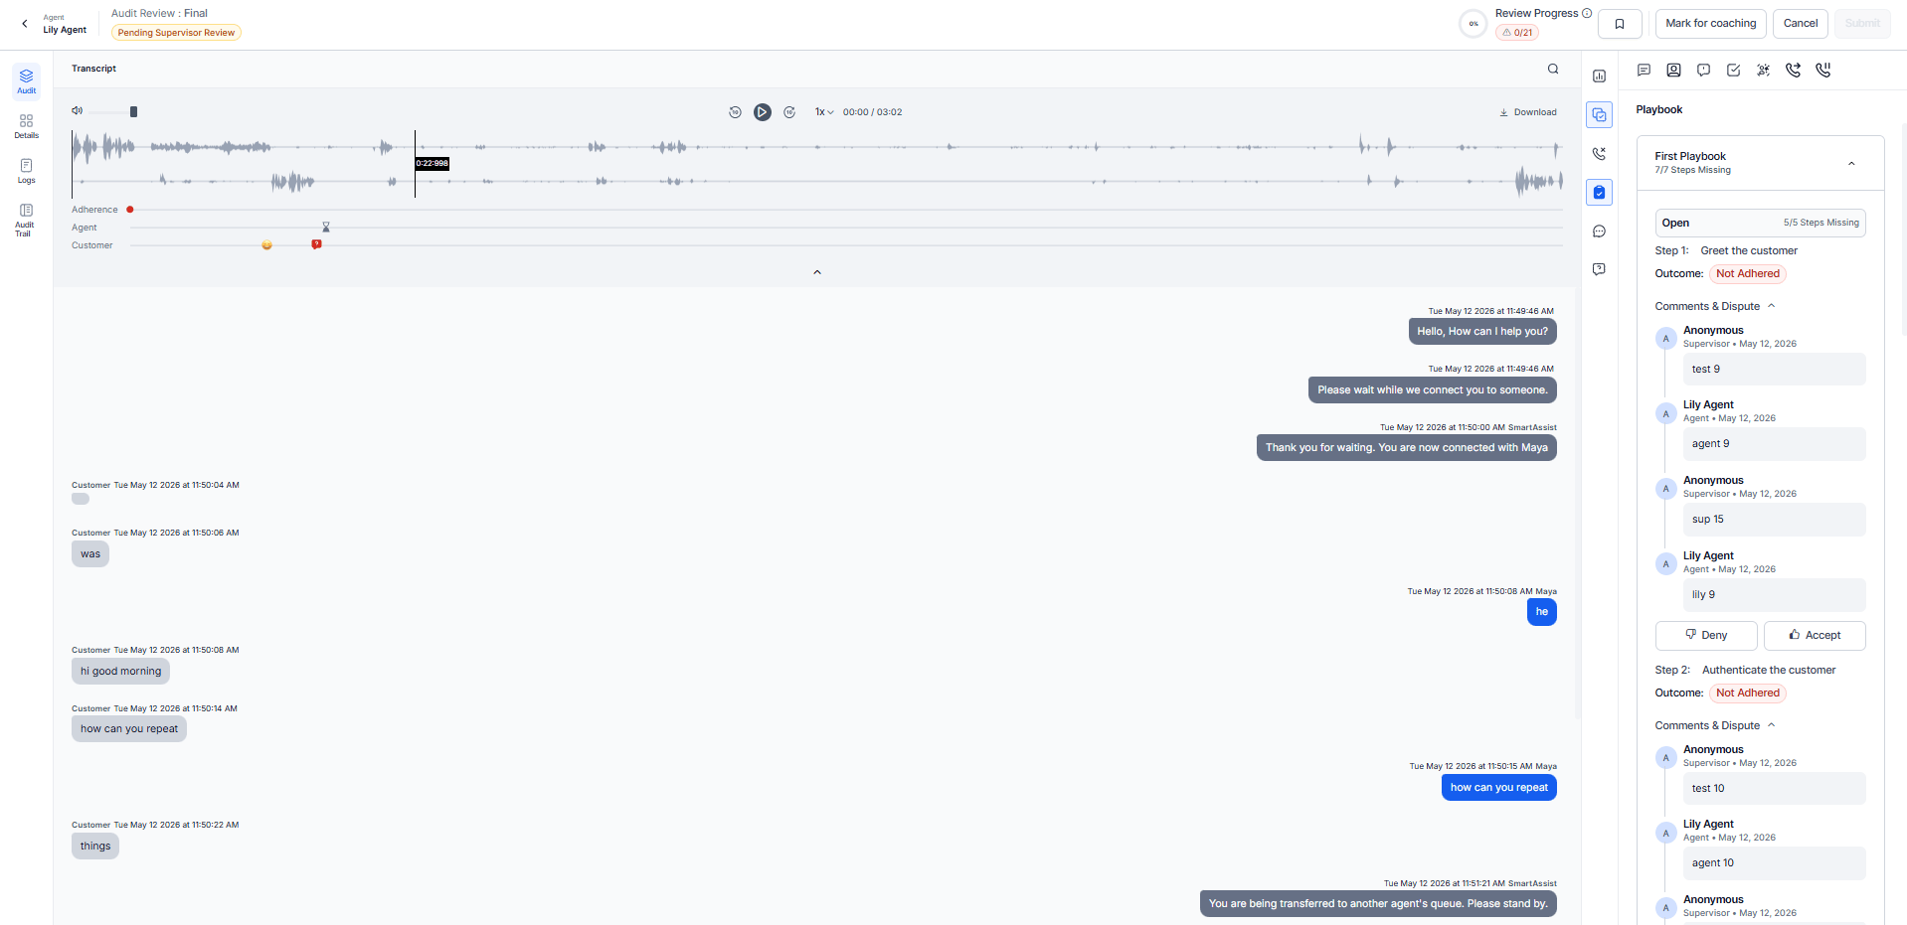Open the question bubble panel icon

tap(1599, 269)
